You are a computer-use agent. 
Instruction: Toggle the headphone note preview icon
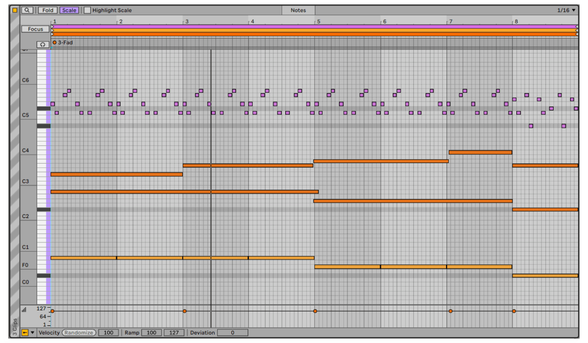43,45
